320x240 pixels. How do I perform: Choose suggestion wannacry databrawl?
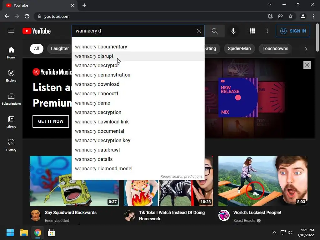pos(138,150)
